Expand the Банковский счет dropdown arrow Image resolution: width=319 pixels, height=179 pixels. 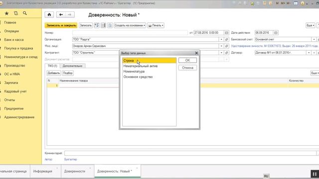pyautogui.click(x=314, y=39)
